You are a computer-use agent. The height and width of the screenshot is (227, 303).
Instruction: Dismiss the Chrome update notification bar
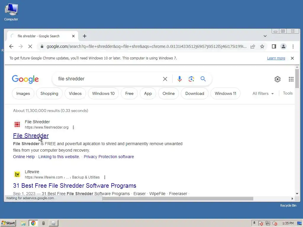tap(292, 58)
